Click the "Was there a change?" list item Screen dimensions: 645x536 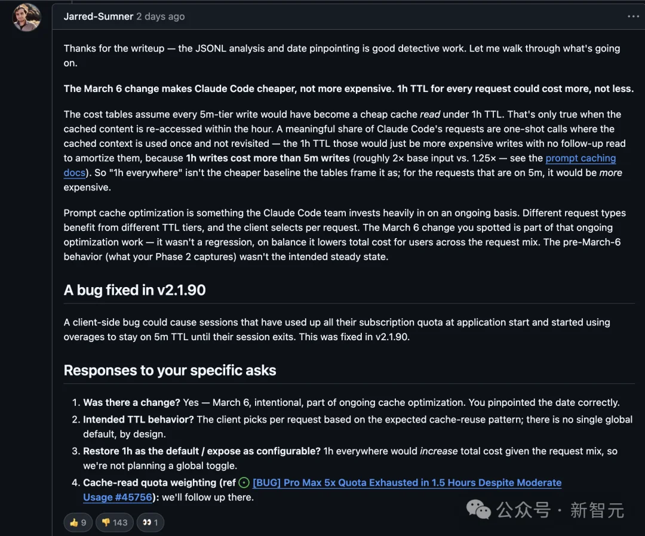click(x=131, y=402)
